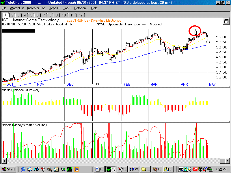Switch to indicator tab 3
Viewport: 231px width, 173px height.
tap(18, 15)
